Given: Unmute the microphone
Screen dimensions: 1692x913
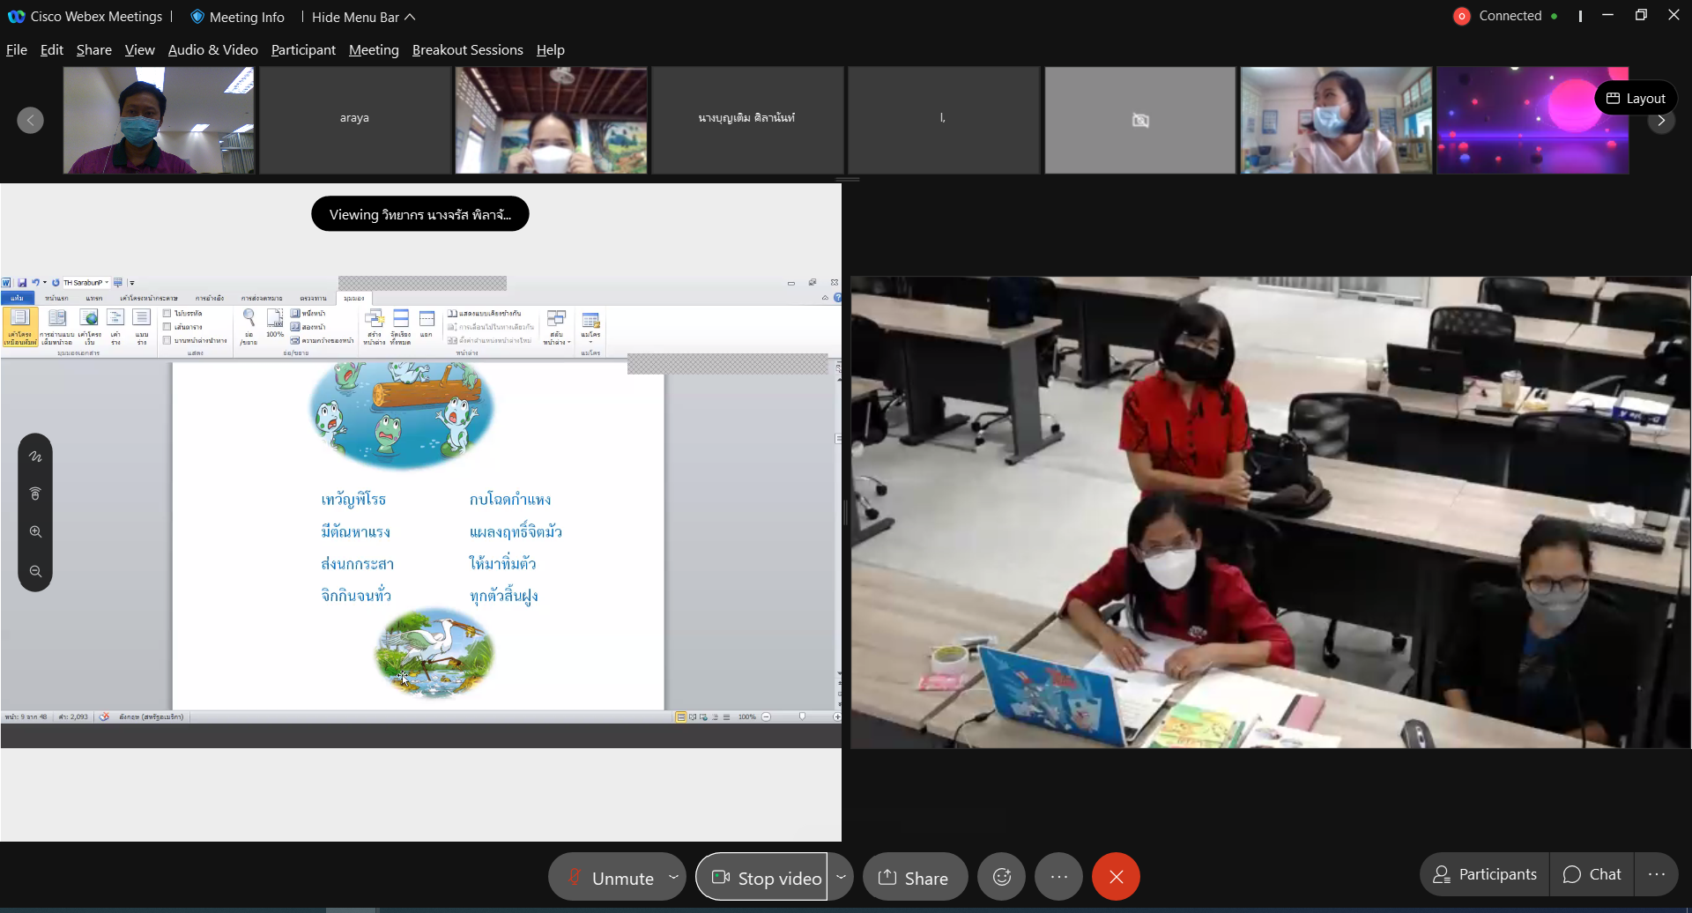Looking at the screenshot, I should 611,878.
